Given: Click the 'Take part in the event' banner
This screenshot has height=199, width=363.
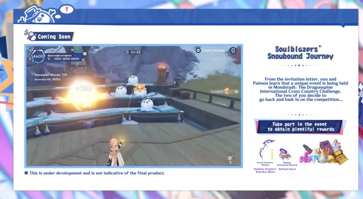Looking at the screenshot, I should 299,127.
